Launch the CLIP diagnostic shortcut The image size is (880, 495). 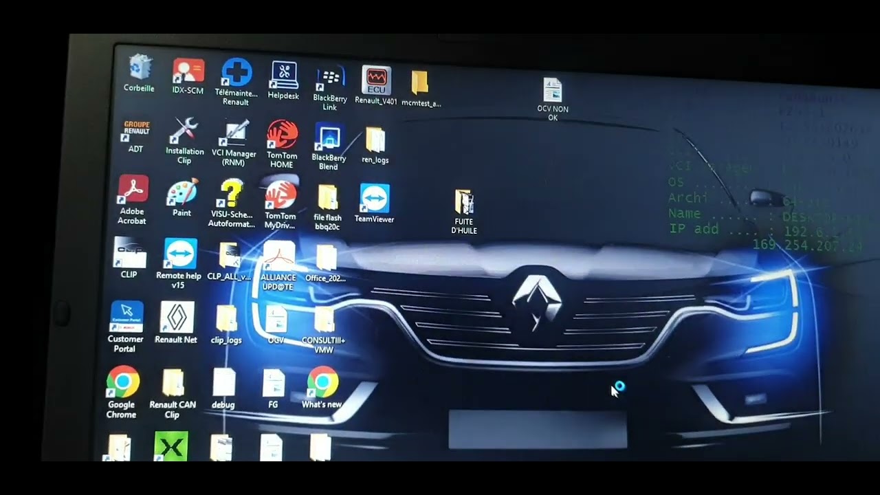129,258
